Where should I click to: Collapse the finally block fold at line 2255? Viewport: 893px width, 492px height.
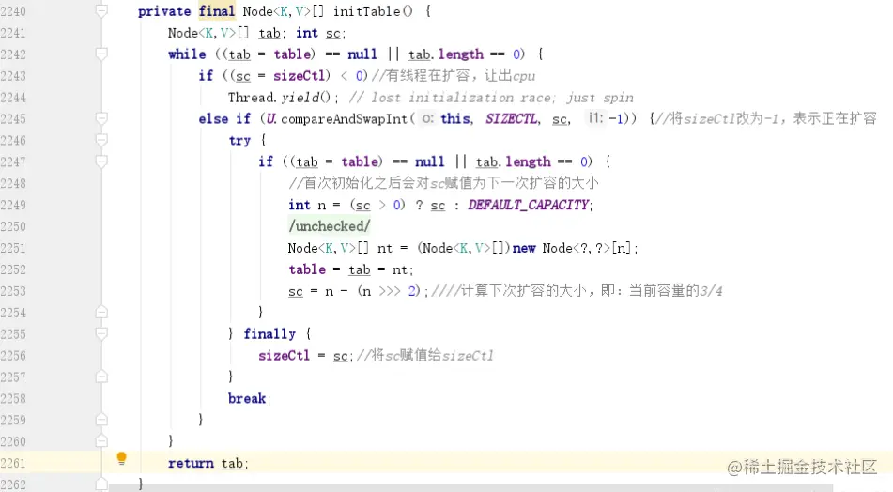[x=101, y=333]
